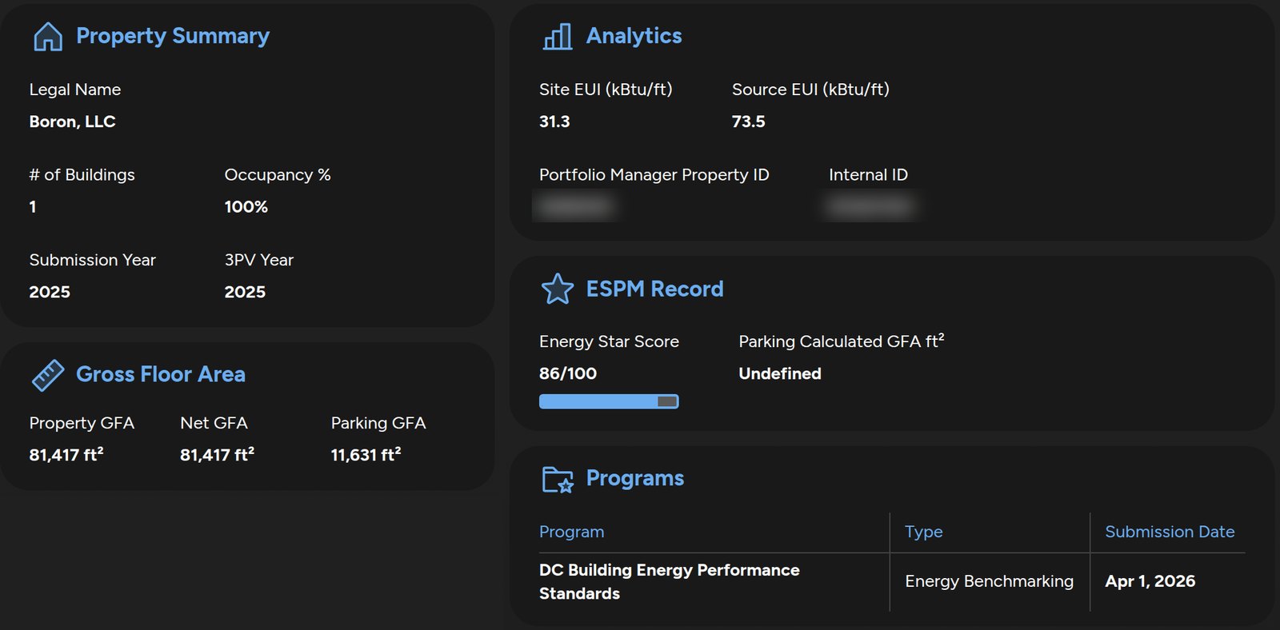The image size is (1280, 630).
Task: Select the Submission Date column header
Action: coord(1170,532)
